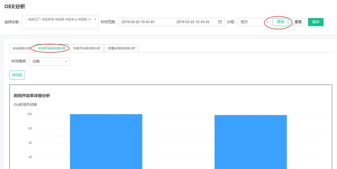This screenshot has height=169, width=337.
Task: Click the first blue bar in chart
Action: 106,142
